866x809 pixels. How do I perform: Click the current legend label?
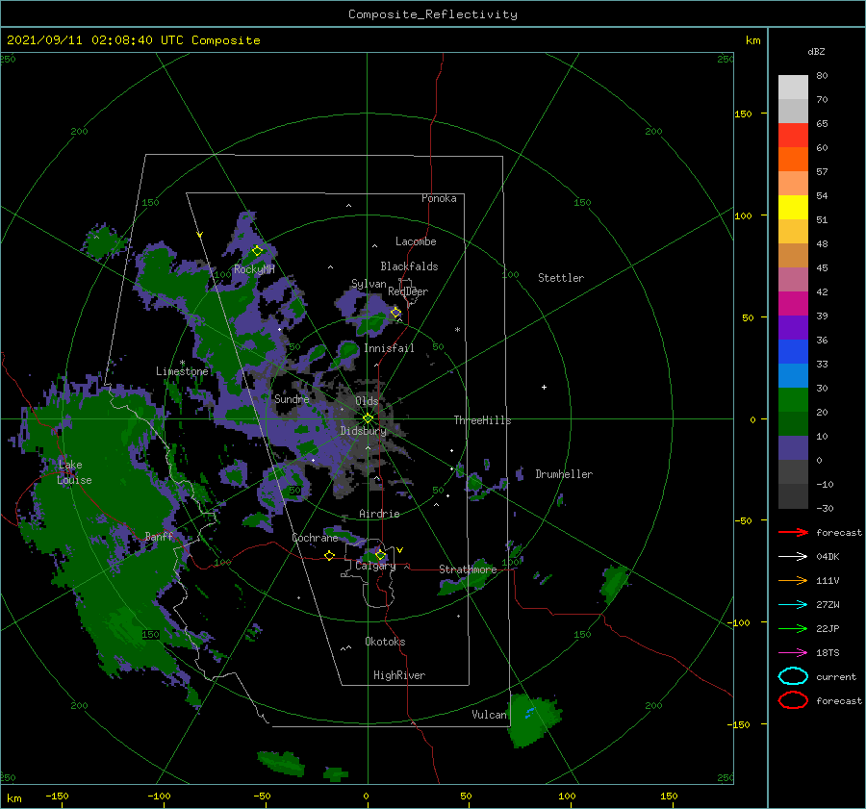coord(836,677)
